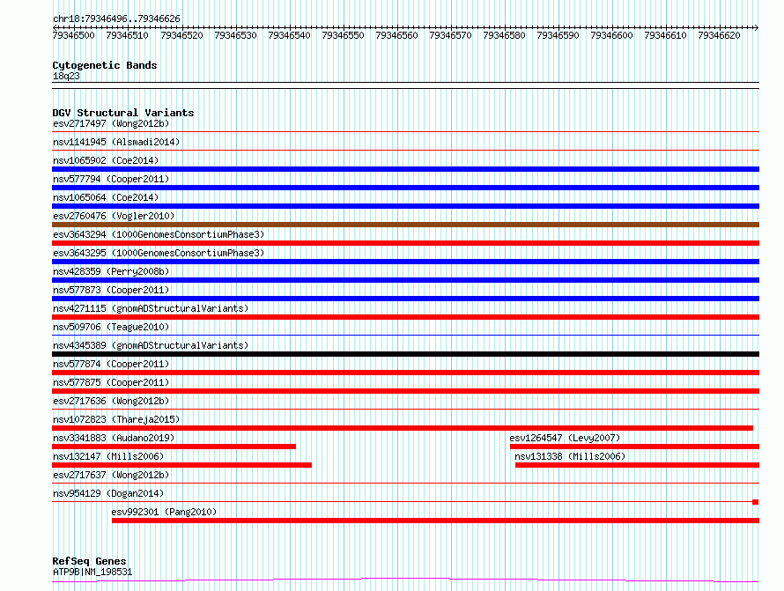This screenshot has height=591, width=784.
Task: Select esv1264547 (Levy2007) variant label
Action: click(x=565, y=438)
